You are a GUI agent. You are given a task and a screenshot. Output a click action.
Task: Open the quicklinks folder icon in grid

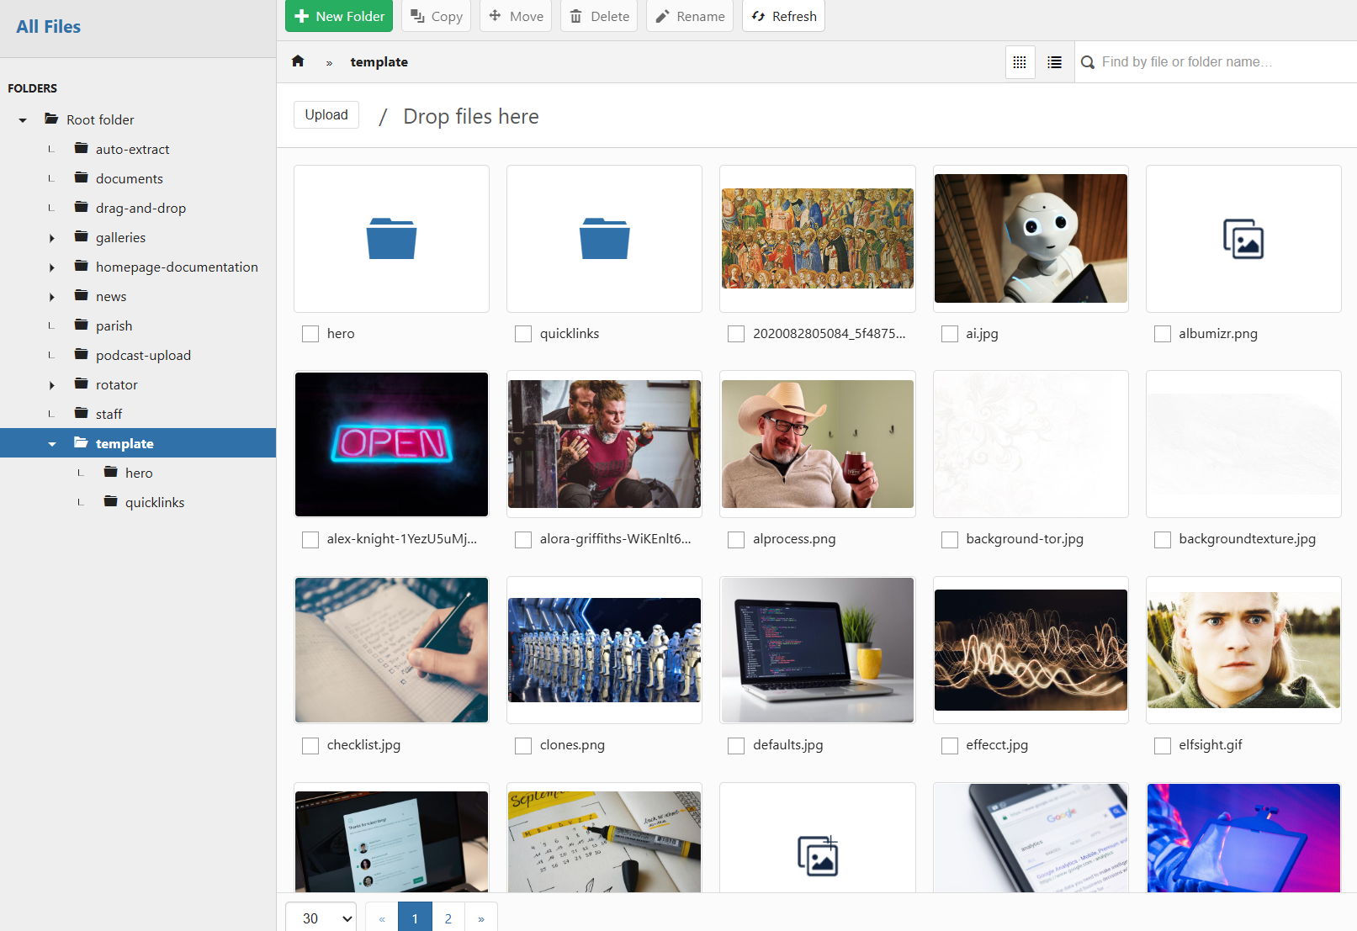(604, 239)
